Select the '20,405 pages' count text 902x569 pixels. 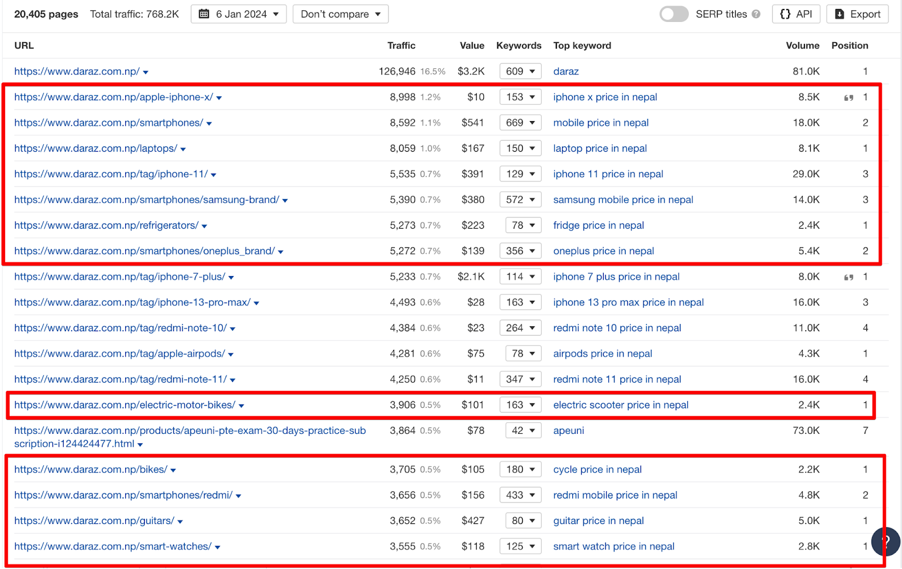[46, 14]
